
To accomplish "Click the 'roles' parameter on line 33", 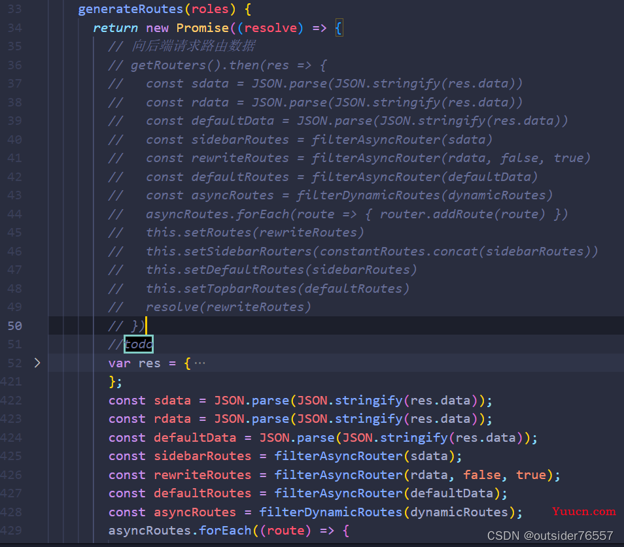I will click(210, 9).
